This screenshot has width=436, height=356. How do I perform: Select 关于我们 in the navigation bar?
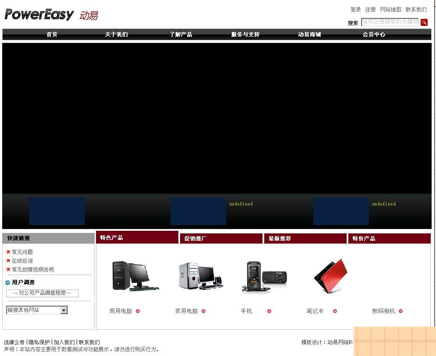pos(116,34)
